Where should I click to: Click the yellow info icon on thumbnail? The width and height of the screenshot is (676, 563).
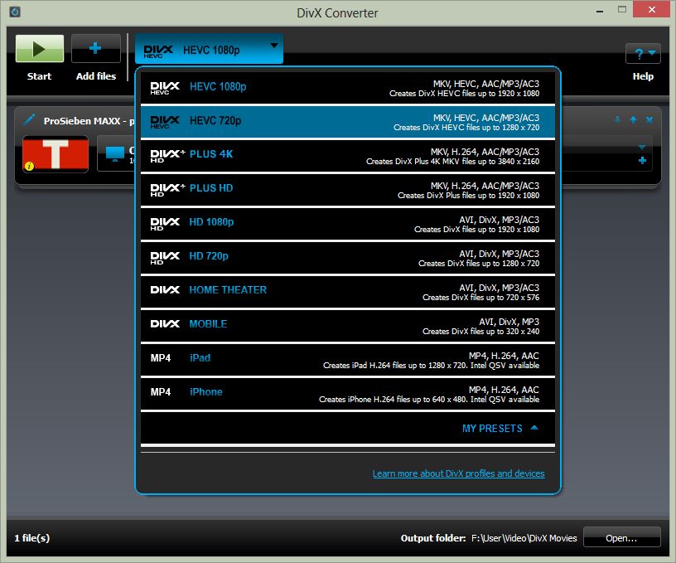29,166
